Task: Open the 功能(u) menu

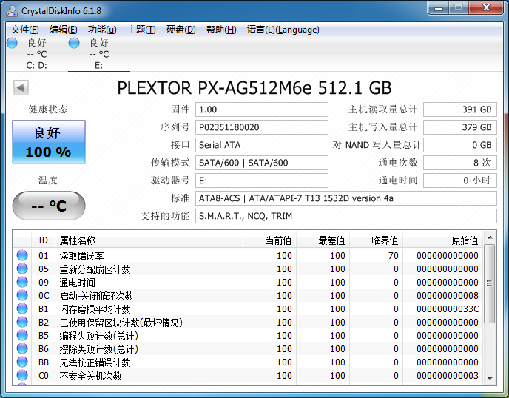Action: coord(102,30)
